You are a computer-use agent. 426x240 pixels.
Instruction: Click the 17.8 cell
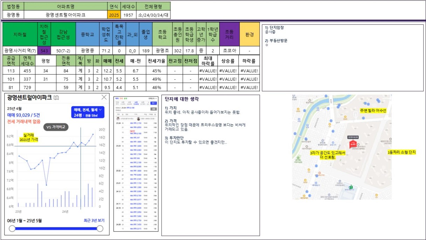click(x=190, y=51)
